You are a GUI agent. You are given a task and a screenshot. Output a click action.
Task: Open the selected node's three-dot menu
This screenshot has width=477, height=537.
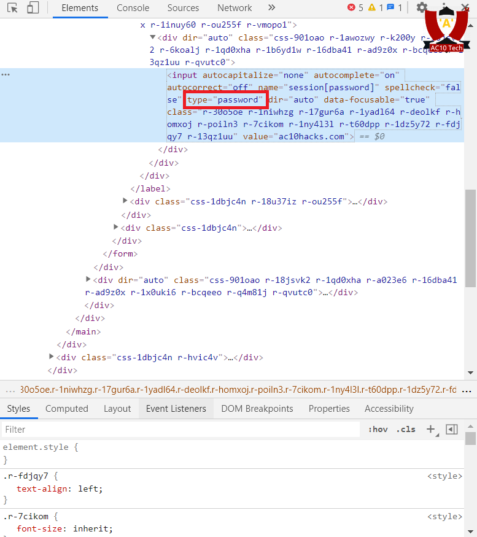coord(6,75)
